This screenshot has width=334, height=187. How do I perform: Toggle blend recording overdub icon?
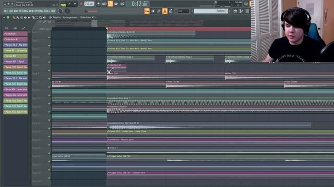coord(116,4)
